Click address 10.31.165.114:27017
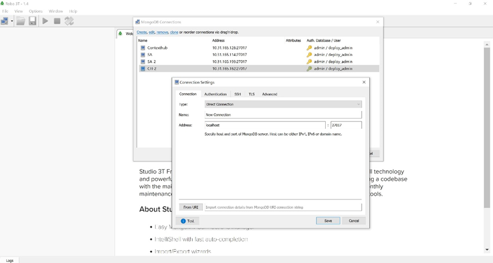This screenshot has width=493, height=263. click(x=230, y=55)
